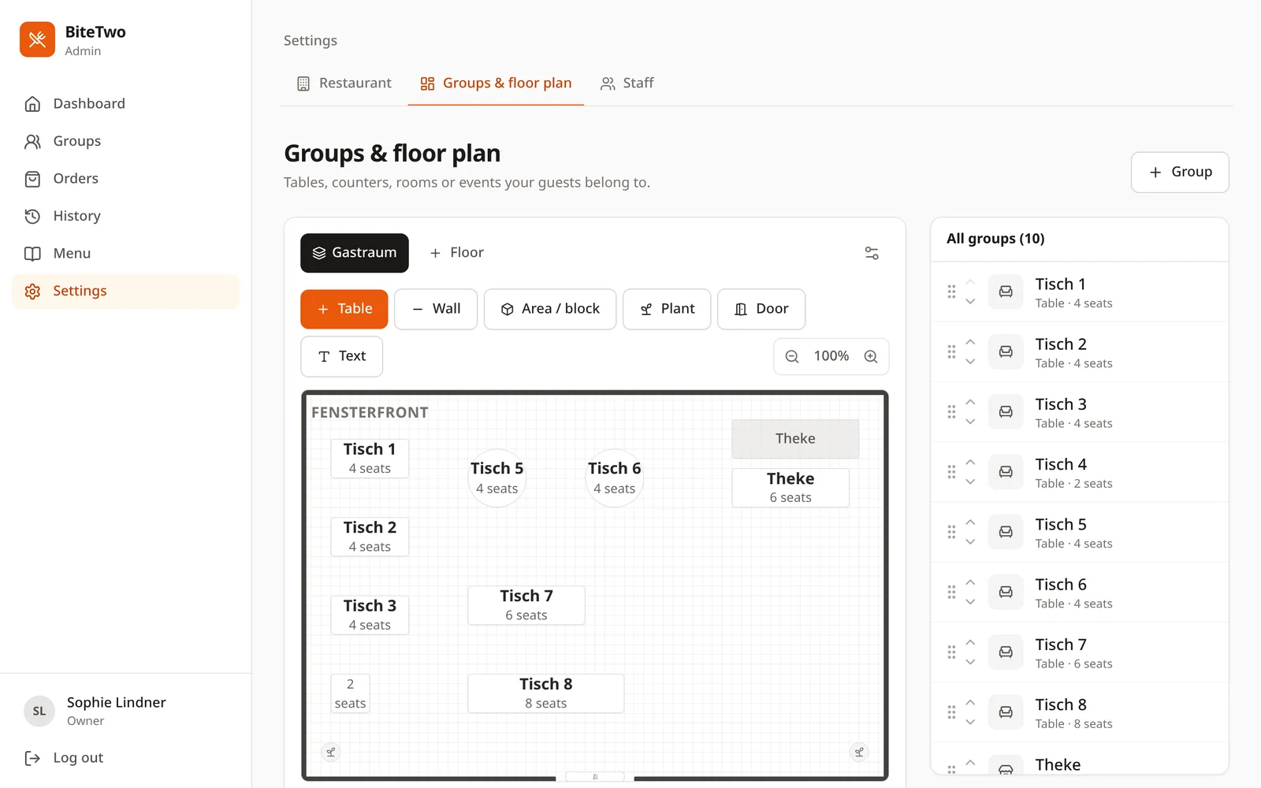1261x788 pixels.
Task: Add a Plant element
Action: pyautogui.click(x=667, y=309)
